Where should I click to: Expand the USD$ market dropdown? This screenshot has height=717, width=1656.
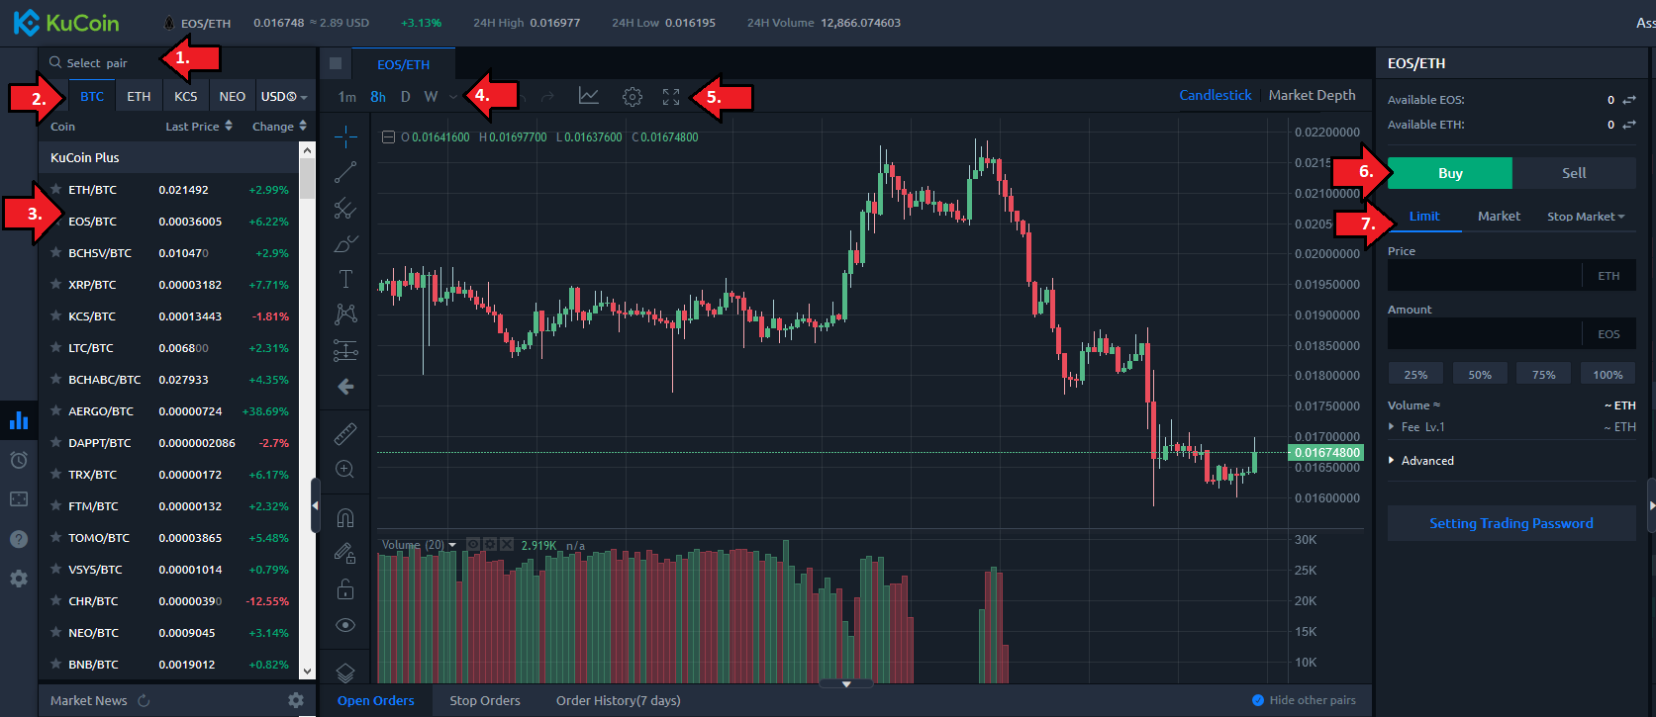tap(284, 96)
